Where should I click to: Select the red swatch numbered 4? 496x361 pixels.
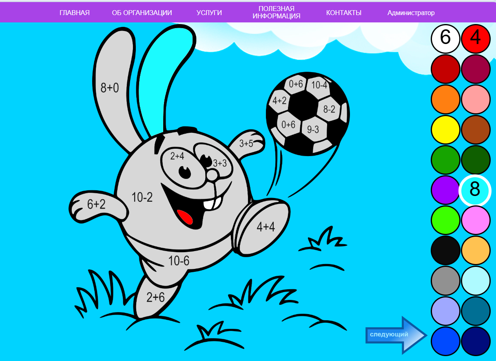476,38
